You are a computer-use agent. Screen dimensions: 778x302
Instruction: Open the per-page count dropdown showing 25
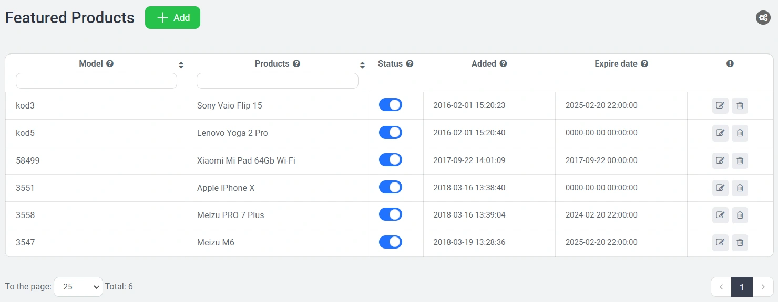78,287
